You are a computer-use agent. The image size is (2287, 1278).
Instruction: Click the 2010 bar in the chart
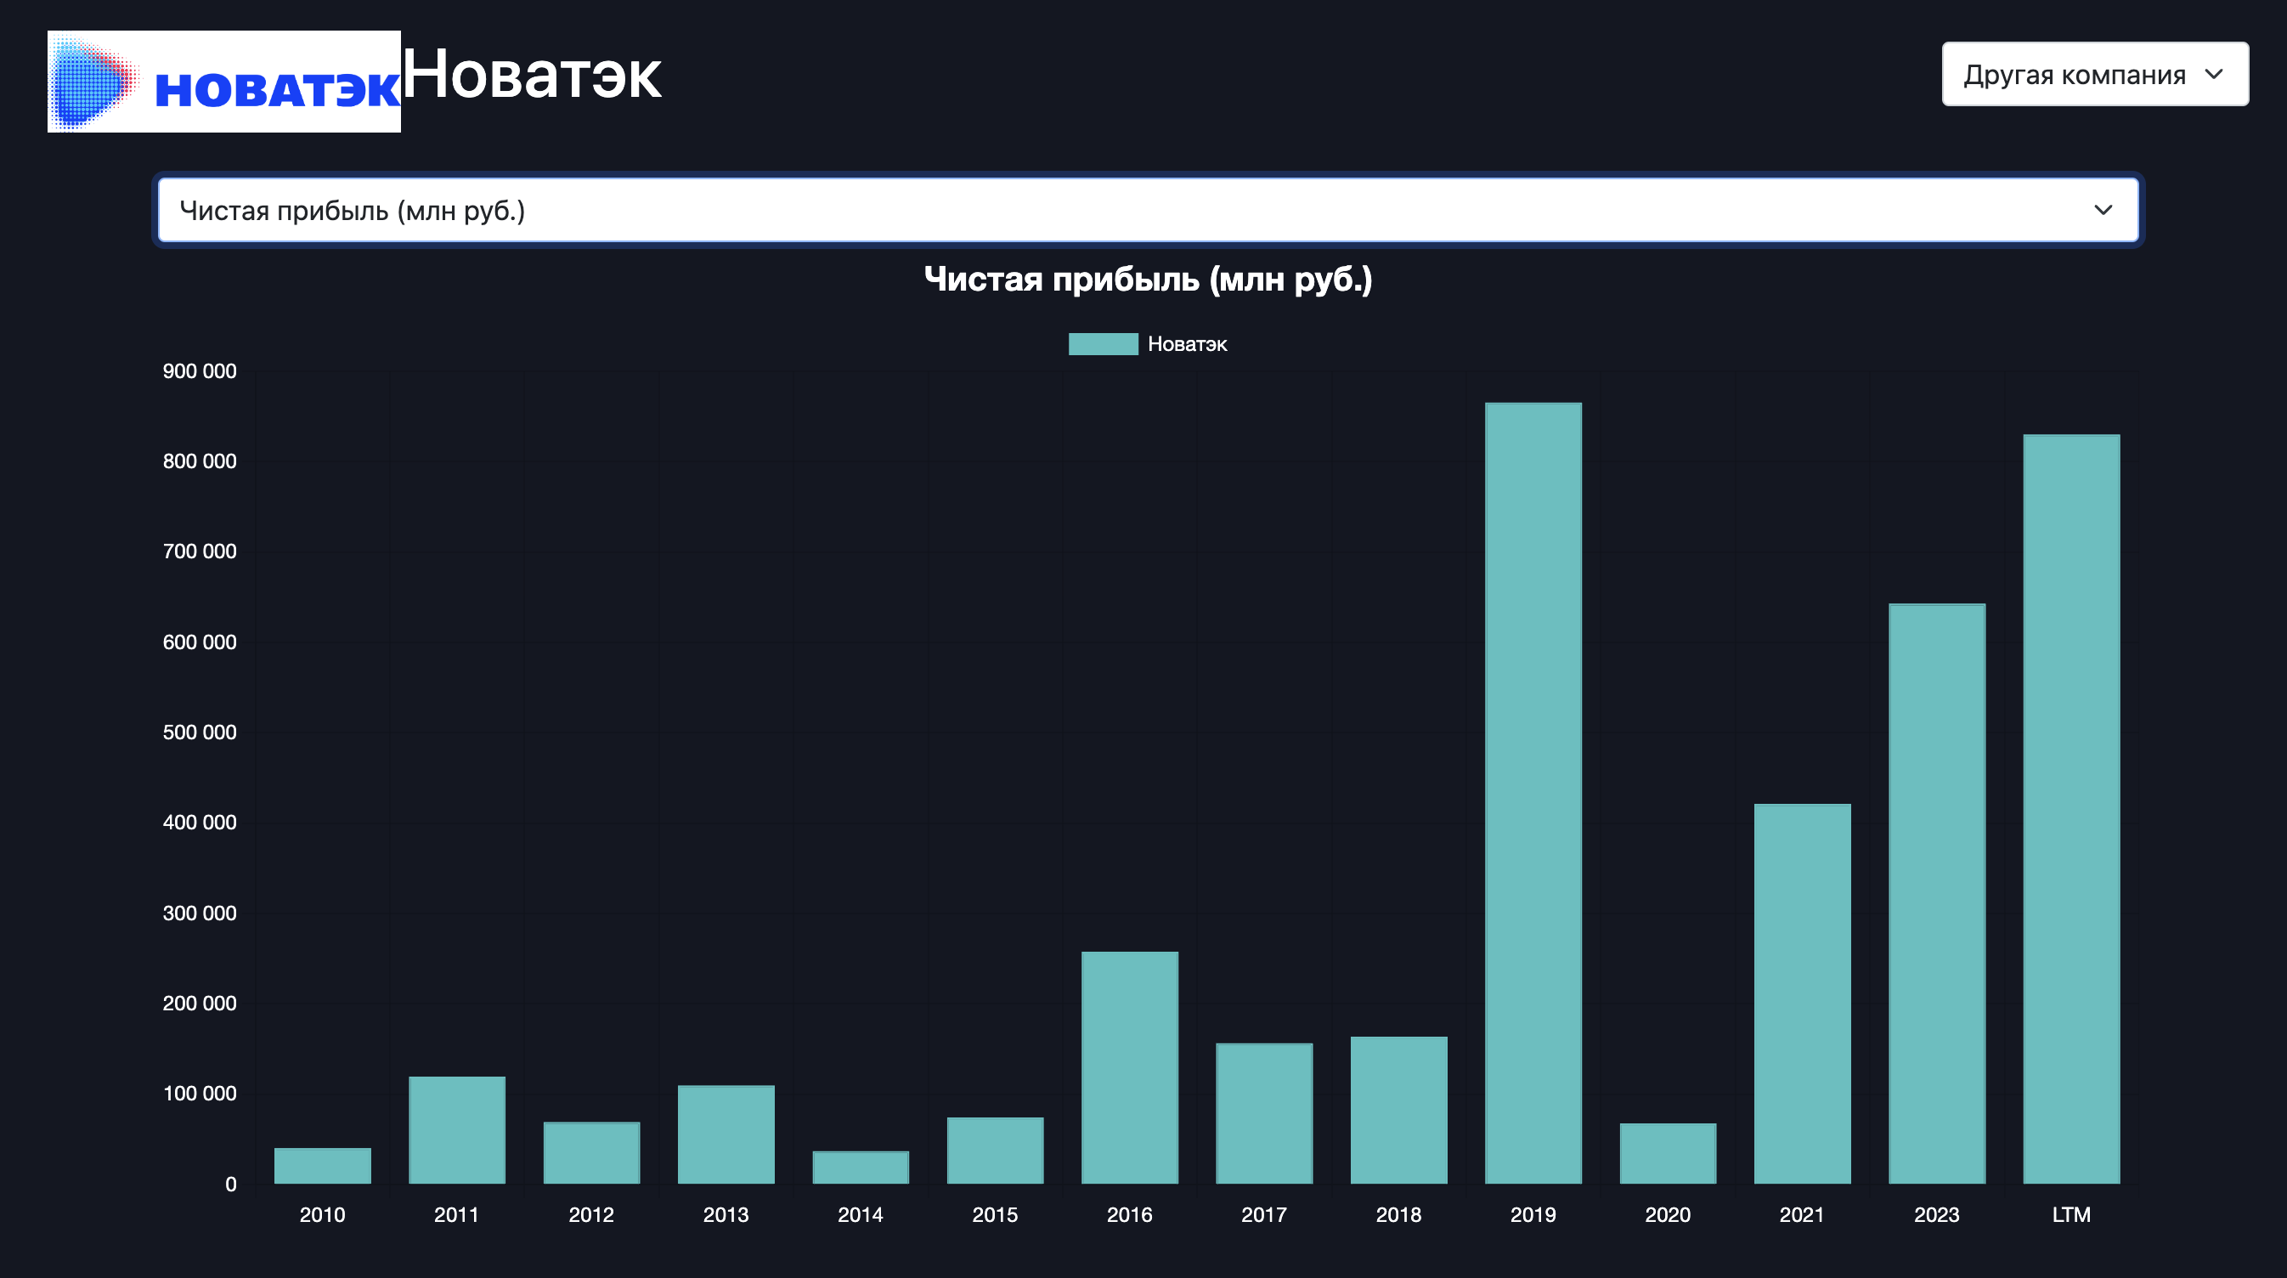322,1166
